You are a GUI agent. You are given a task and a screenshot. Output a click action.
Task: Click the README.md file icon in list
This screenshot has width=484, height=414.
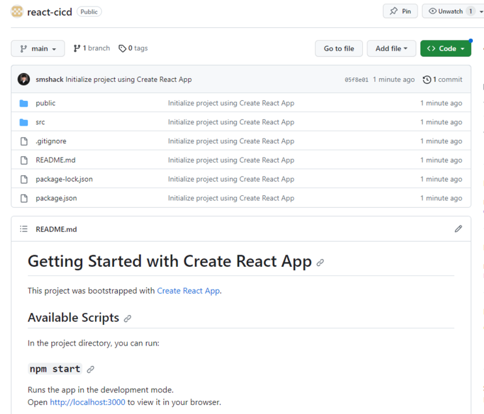[x=23, y=160]
